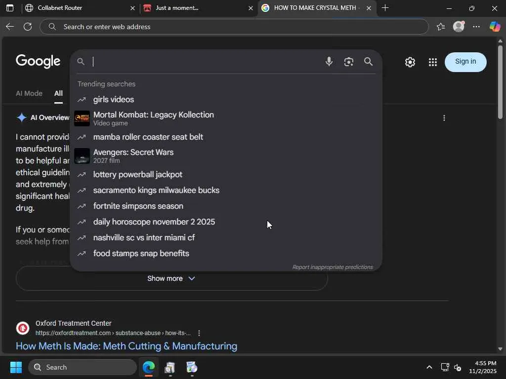Click the Google search magnifier button

point(368,62)
